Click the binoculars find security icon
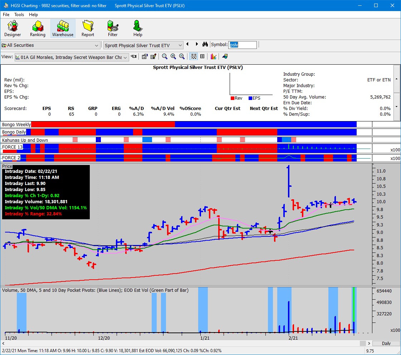Image resolution: width=401 pixels, height=355 pixels. 205,44
